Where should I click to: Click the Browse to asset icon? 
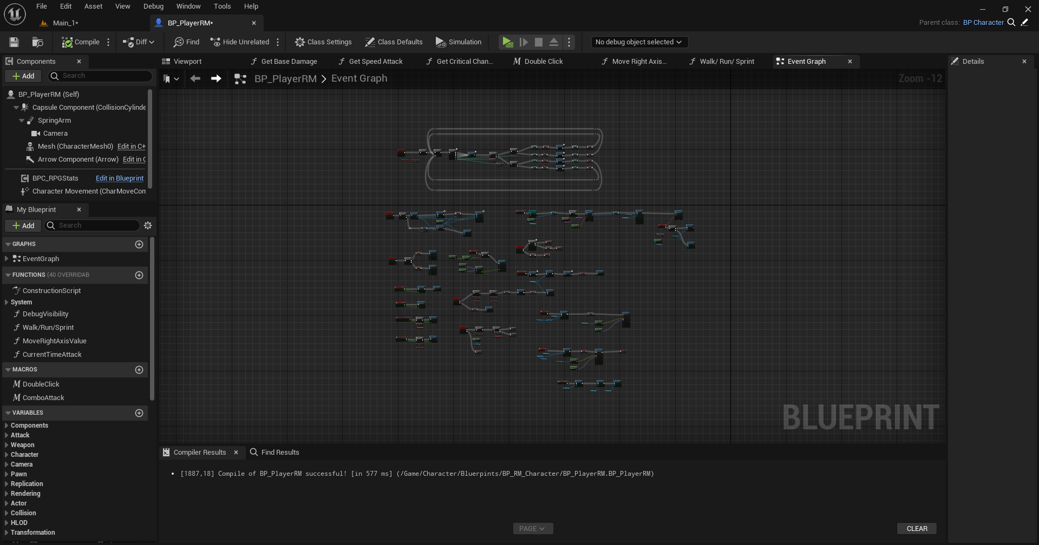[x=37, y=42]
